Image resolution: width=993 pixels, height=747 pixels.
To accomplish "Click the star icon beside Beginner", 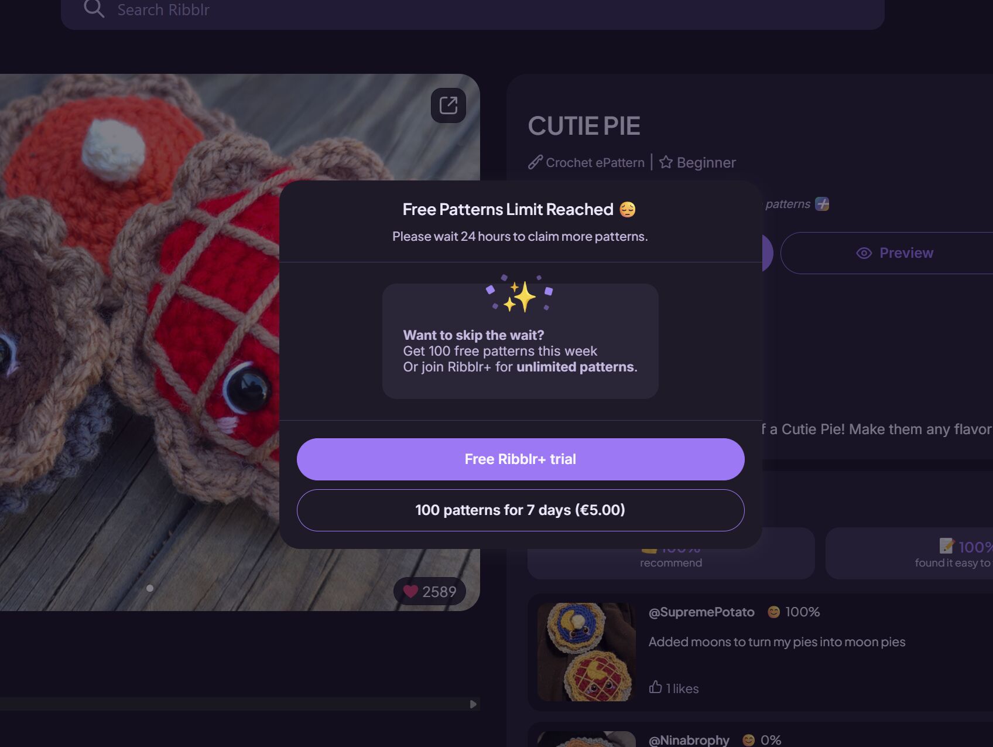I will tap(666, 162).
